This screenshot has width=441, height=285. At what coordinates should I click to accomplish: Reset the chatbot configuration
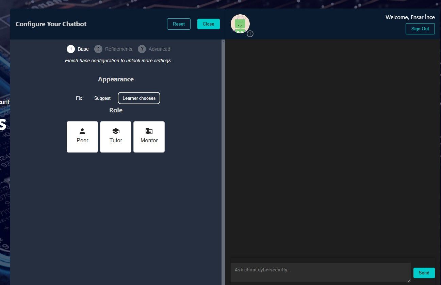[179, 24]
